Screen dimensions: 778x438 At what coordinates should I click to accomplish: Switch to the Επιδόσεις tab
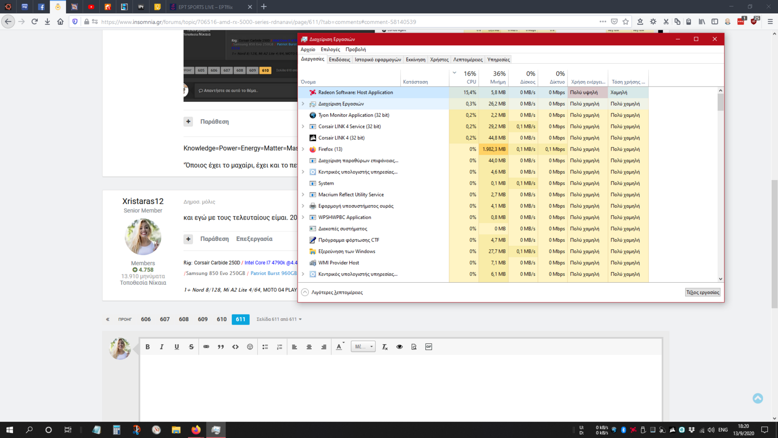pyautogui.click(x=339, y=59)
